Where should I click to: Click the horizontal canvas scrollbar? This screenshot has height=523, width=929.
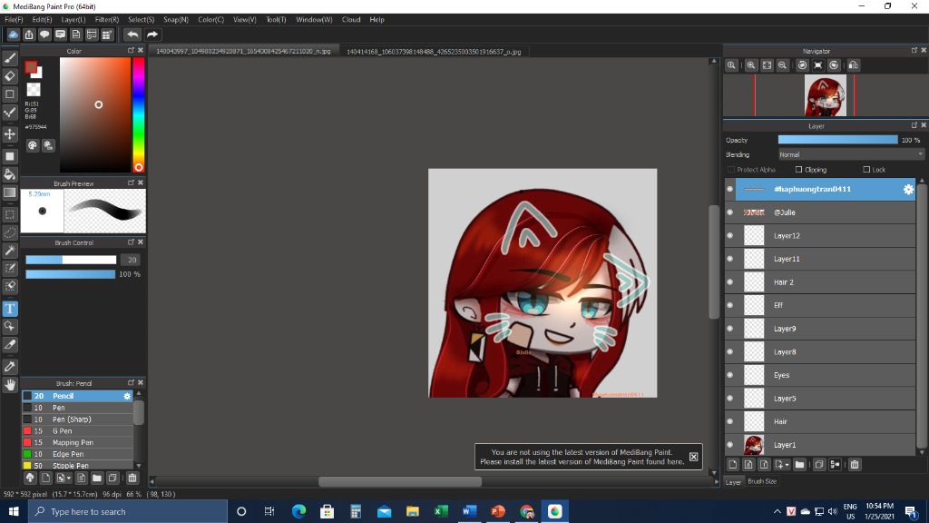pyautogui.click(x=400, y=481)
